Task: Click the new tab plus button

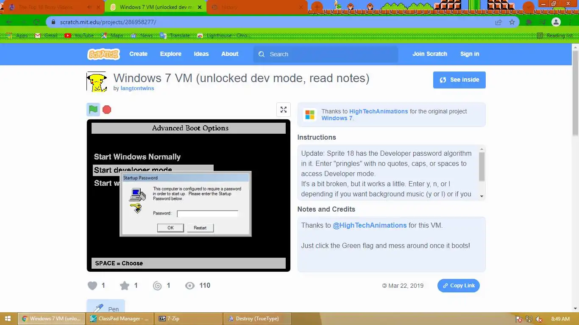Action: (317, 7)
